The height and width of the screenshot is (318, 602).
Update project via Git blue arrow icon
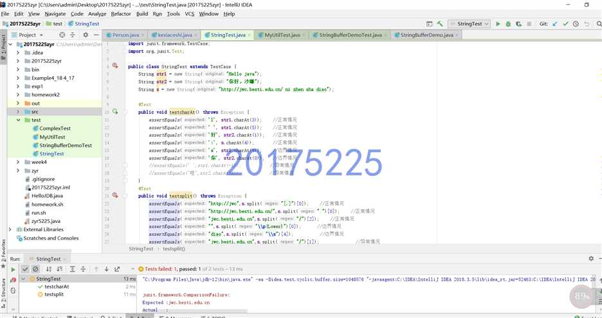(555, 24)
